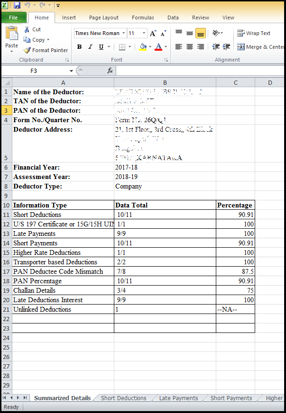Open the borders dropdown arrow

[129, 47]
